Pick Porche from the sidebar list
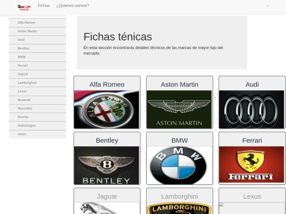This screenshot has height=214, width=286. (38, 117)
